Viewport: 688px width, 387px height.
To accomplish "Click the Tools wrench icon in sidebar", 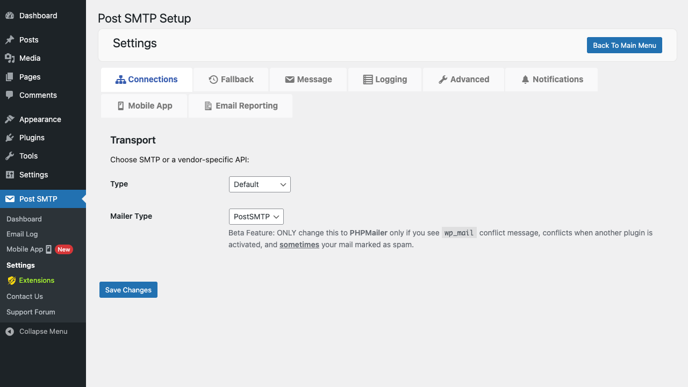I will [x=10, y=156].
